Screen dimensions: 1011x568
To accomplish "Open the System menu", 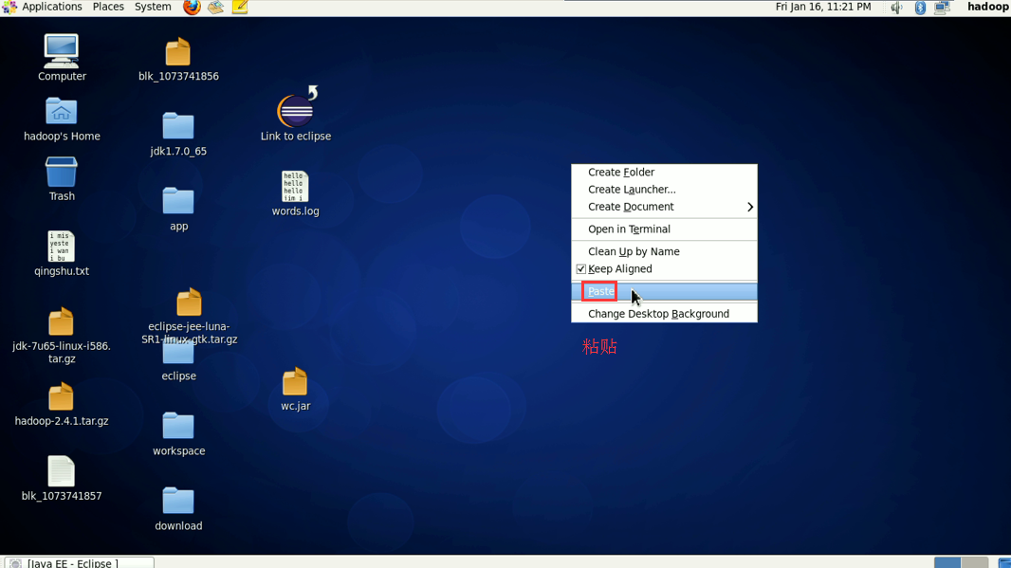I will tap(153, 7).
